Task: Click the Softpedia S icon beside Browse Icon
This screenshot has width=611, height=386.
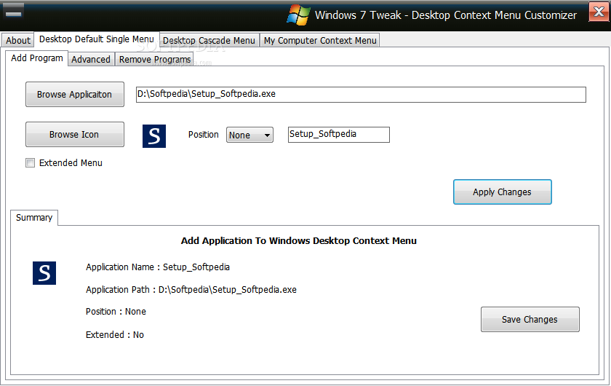Action: 154,136
